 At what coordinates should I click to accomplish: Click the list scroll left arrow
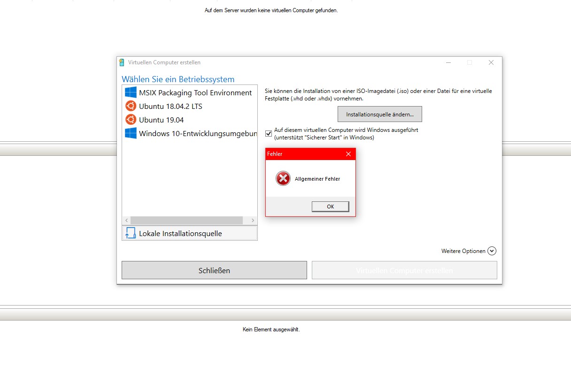click(x=126, y=220)
